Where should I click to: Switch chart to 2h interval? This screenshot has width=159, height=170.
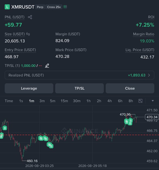[x=99, y=101]
